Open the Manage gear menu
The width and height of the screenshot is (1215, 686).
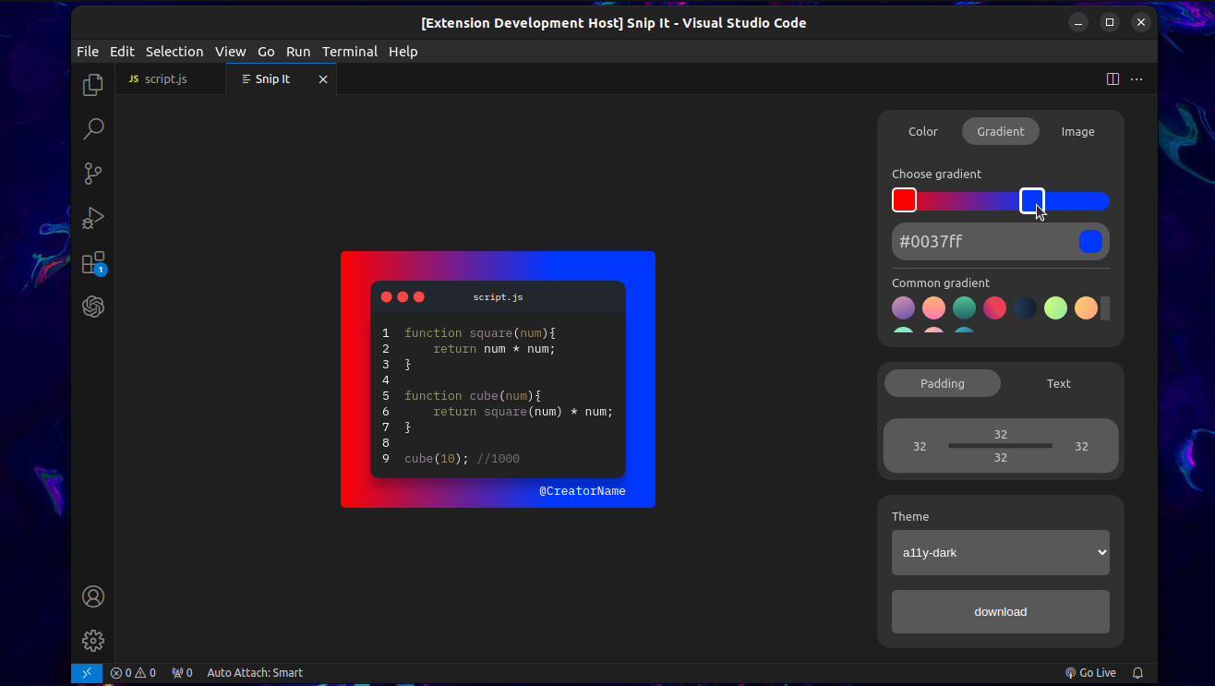coord(92,640)
